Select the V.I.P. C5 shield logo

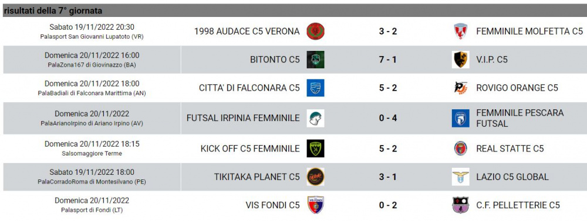coord(460,60)
